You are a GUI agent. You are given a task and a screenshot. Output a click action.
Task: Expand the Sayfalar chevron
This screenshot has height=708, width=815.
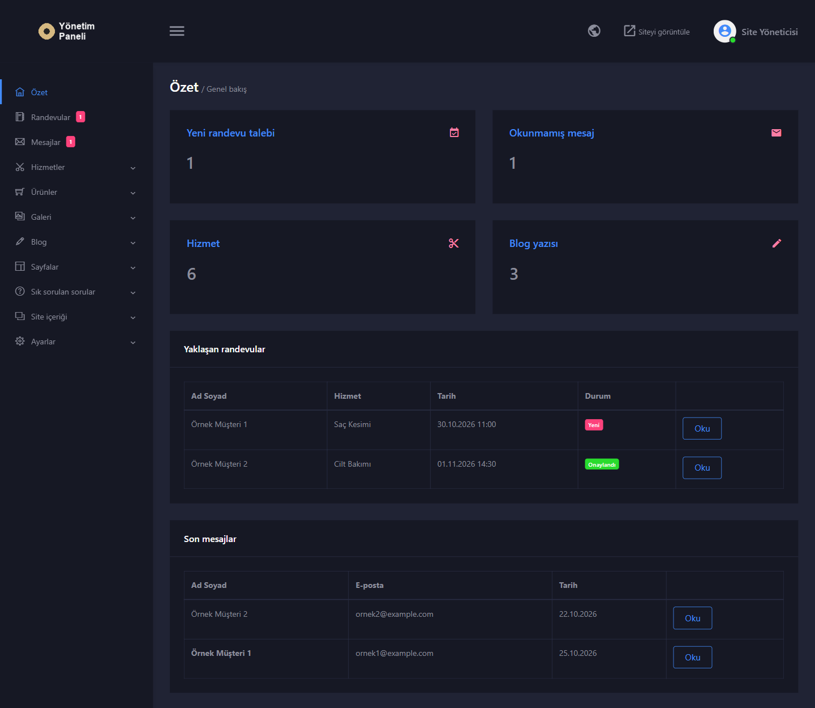pyautogui.click(x=133, y=267)
